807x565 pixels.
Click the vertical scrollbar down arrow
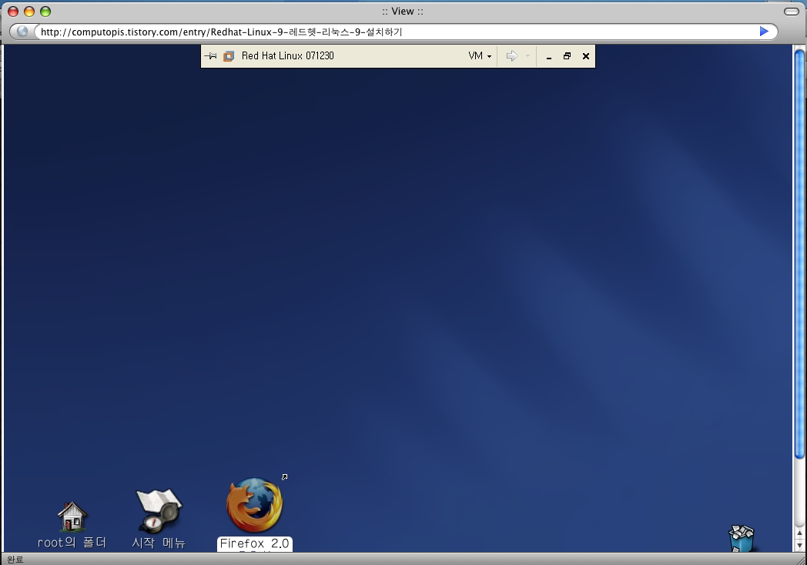point(799,543)
